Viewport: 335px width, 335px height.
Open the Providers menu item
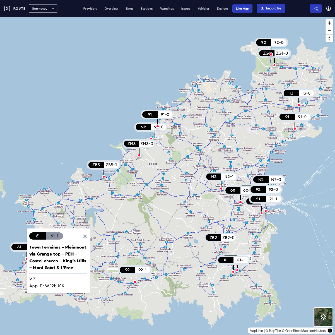coord(90,9)
